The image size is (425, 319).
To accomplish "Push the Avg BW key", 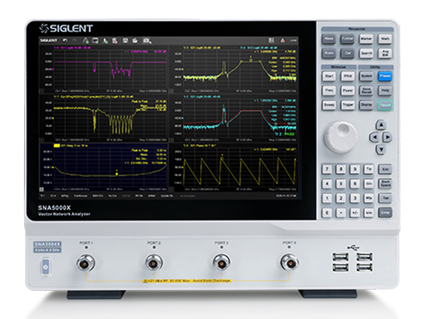I will click(x=385, y=53).
